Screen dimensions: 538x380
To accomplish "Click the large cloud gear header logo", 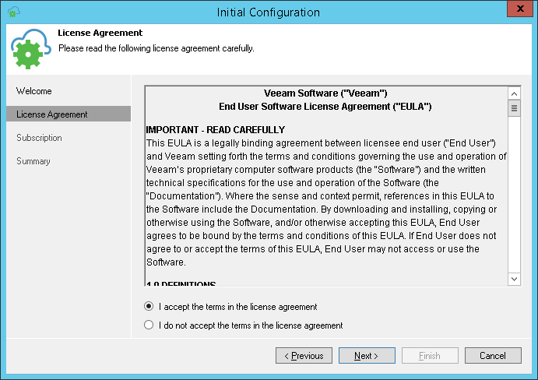I will pyautogui.click(x=31, y=49).
